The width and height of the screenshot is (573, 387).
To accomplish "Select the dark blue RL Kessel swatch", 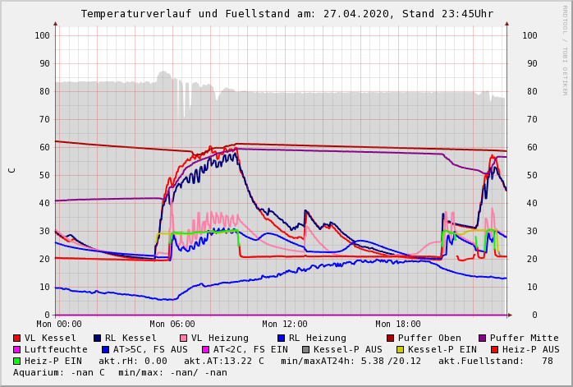I will tap(98, 338).
